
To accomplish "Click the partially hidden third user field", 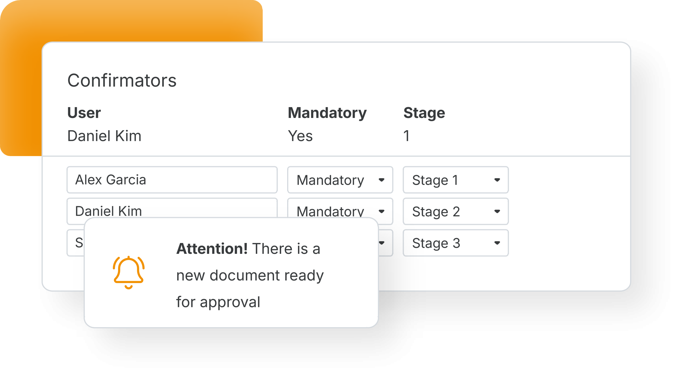I will (x=76, y=243).
